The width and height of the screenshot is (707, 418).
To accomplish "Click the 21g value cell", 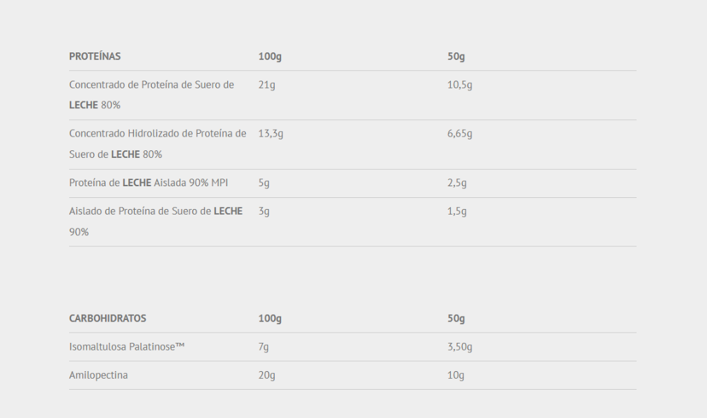I will pos(267,85).
